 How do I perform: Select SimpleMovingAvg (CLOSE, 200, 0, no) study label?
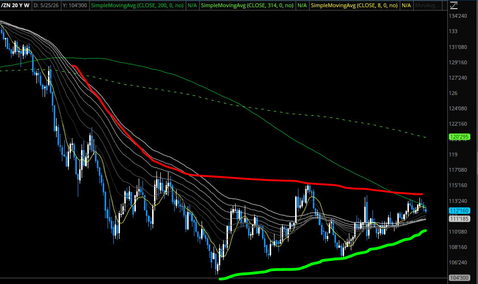137,5
